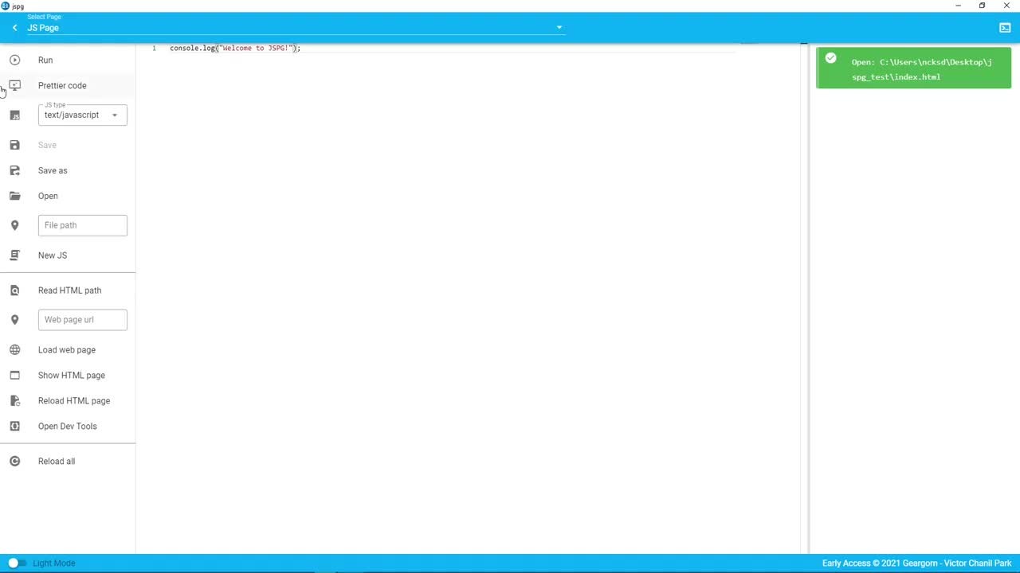
Task: Toggle the Light Mode switch
Action: pyautogui.click(x=17, y=563)
